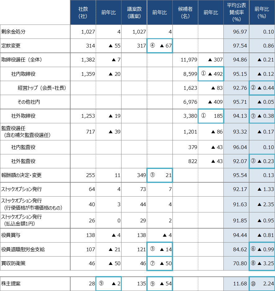Click the 社数（社） column header

coord(83,12)
